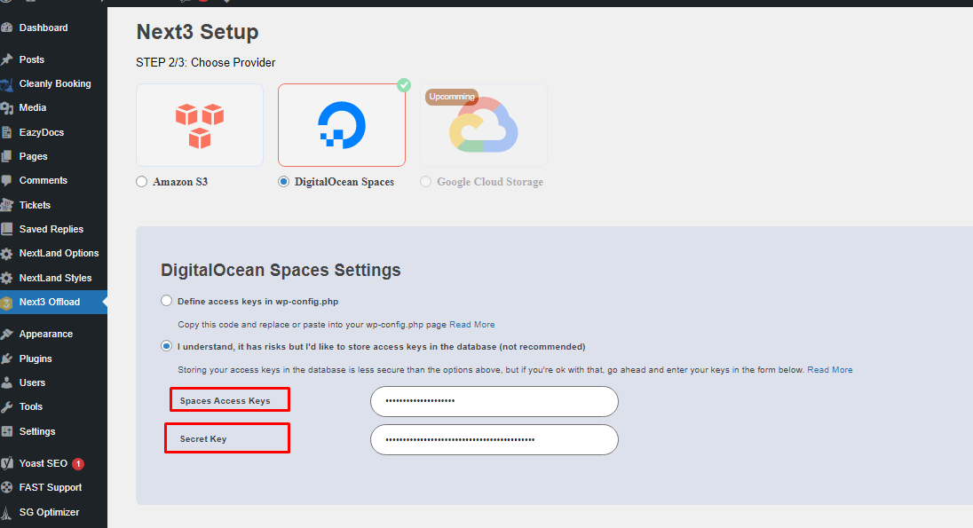Click Read More next to wp-config instructions
The height and width of the screenshot is (528, 973).
(x=471, y=324)
